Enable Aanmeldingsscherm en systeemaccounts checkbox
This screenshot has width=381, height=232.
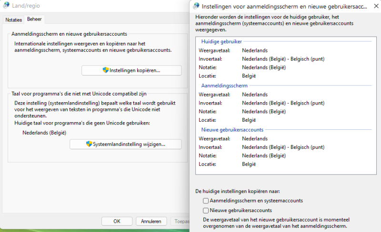[206, 201]
